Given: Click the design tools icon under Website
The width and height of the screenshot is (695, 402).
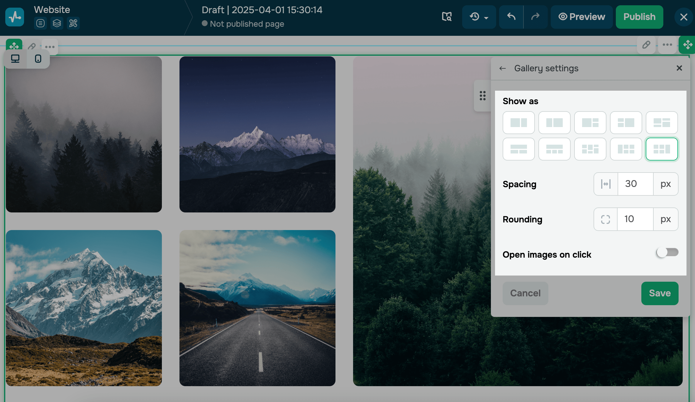Looking at the screenshot, I should click(73, 23).
